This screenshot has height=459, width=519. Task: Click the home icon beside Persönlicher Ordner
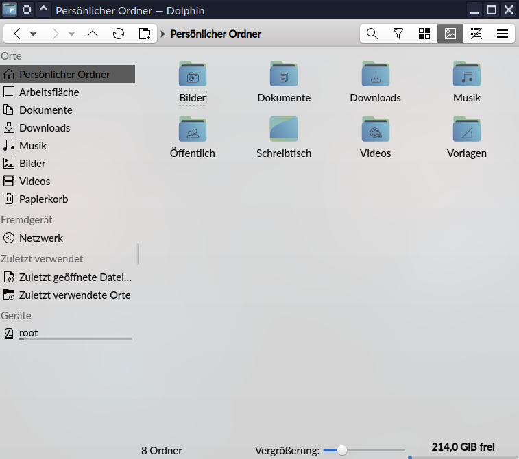point(9,74)
